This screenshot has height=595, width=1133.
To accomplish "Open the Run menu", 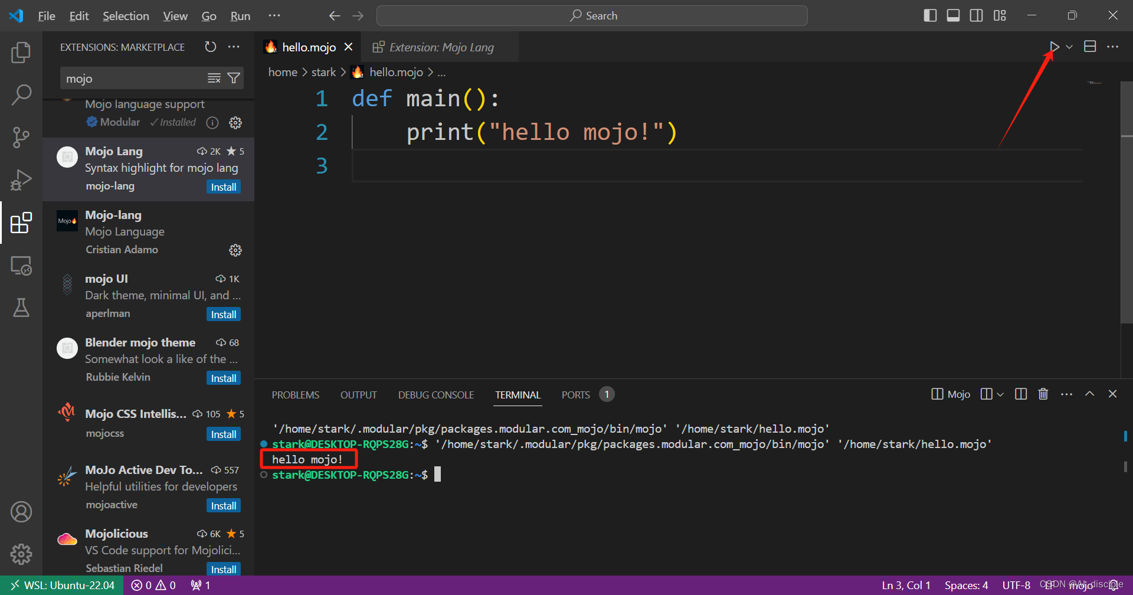I will pos(240,16).
